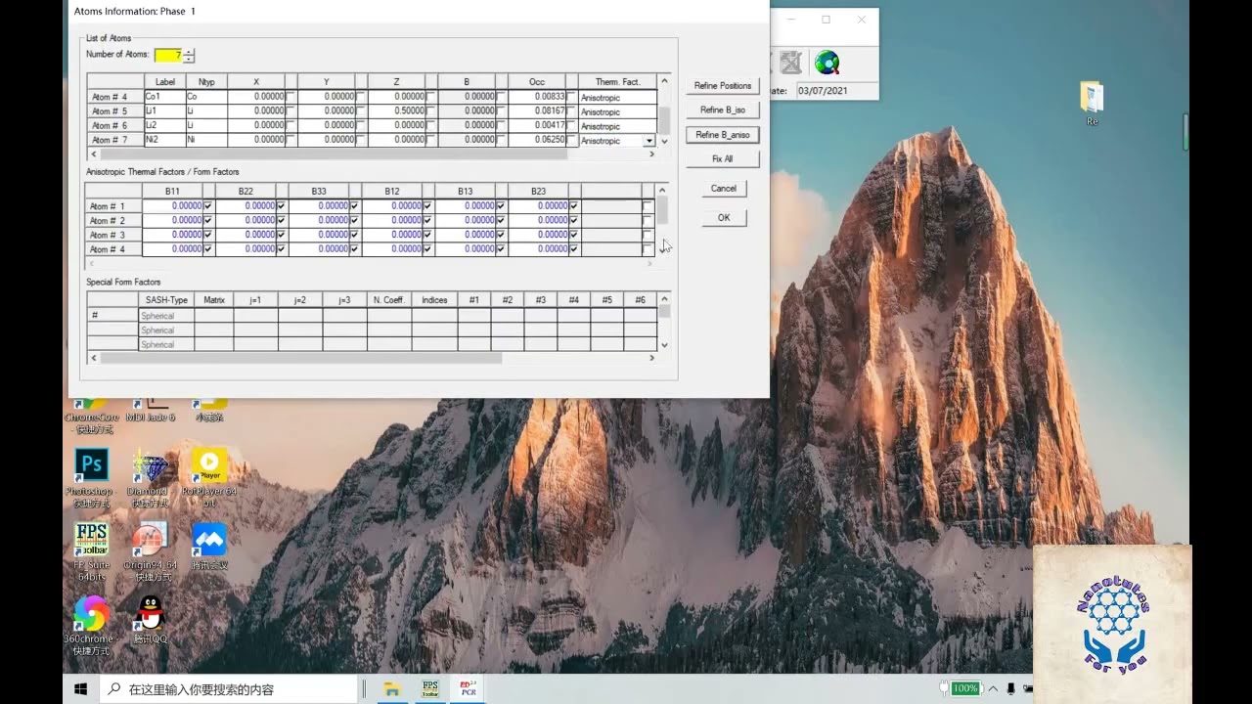
Task: Click Refine Positions button
Action: tap(723, 86)
